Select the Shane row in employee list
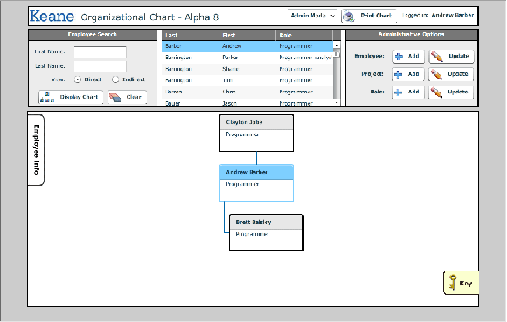Image resolution: width=507 pixels, height=322 pixels. coord(247,69)
